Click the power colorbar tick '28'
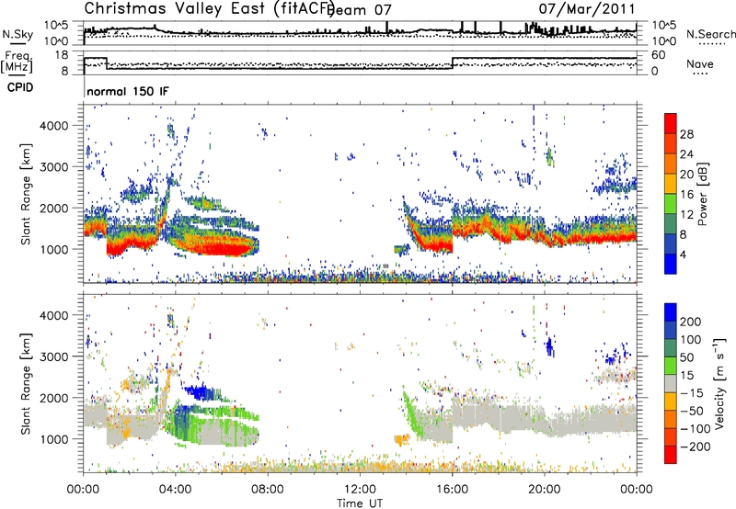736x509 pixels. (686, 134)
